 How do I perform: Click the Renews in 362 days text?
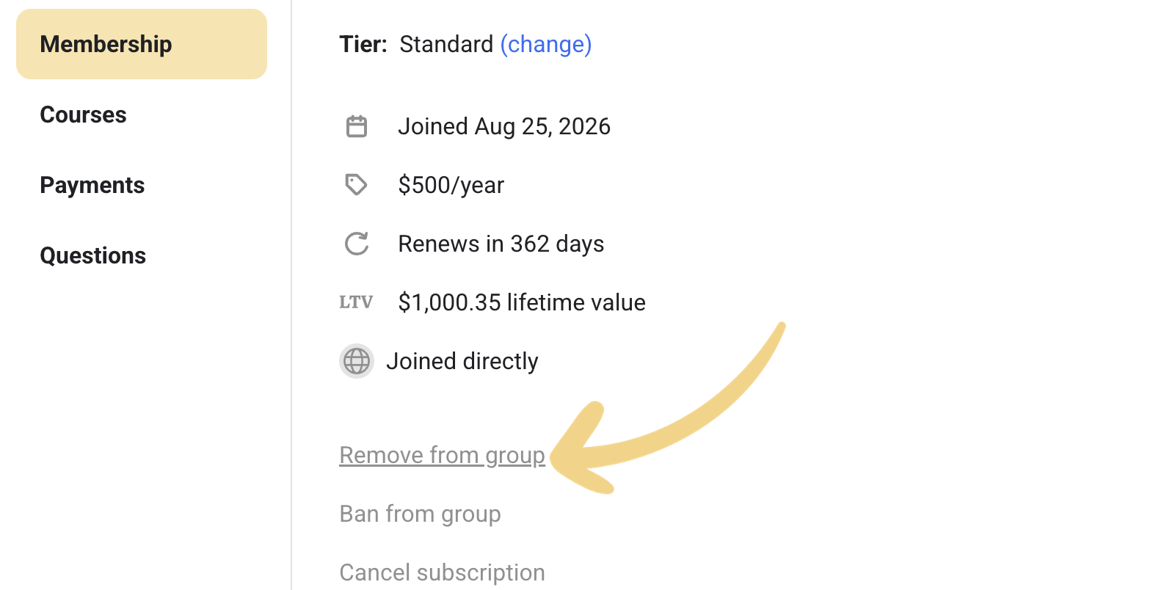coord(501,244)
